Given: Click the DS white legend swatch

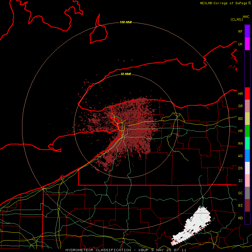Looking at the screenshot, I should coord(247,168).
